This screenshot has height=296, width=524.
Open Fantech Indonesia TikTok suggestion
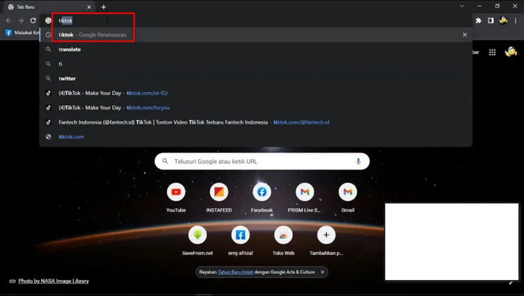256,122
